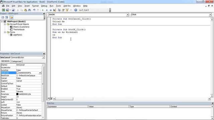Screen dimensions: 214x120
Task: Save the workbook with the floppy disk icon
Action: (13, 10)
